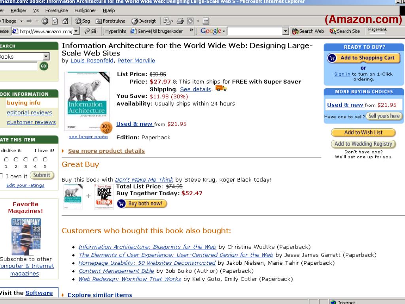This screenshot has width=405, height=304.
Task: Select rating radio button 2
Action: point(16,160)
